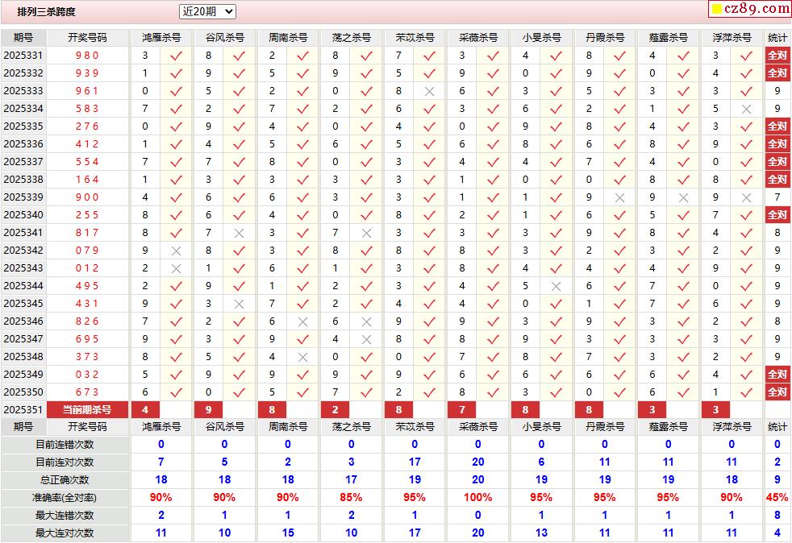Click 鸿雁杀号 red checkmark for issue 2025331
This screenshot has height=543, width=792.
coord(176,56)
